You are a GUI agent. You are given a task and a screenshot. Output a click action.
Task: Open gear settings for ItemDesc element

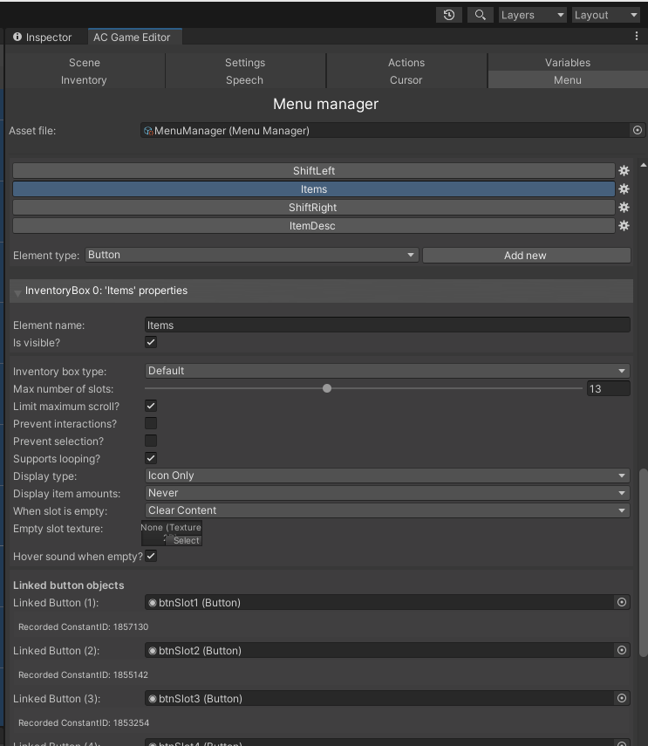[624, 226]
